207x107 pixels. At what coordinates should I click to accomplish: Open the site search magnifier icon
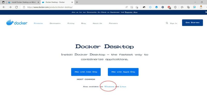[x=167, y=23]
